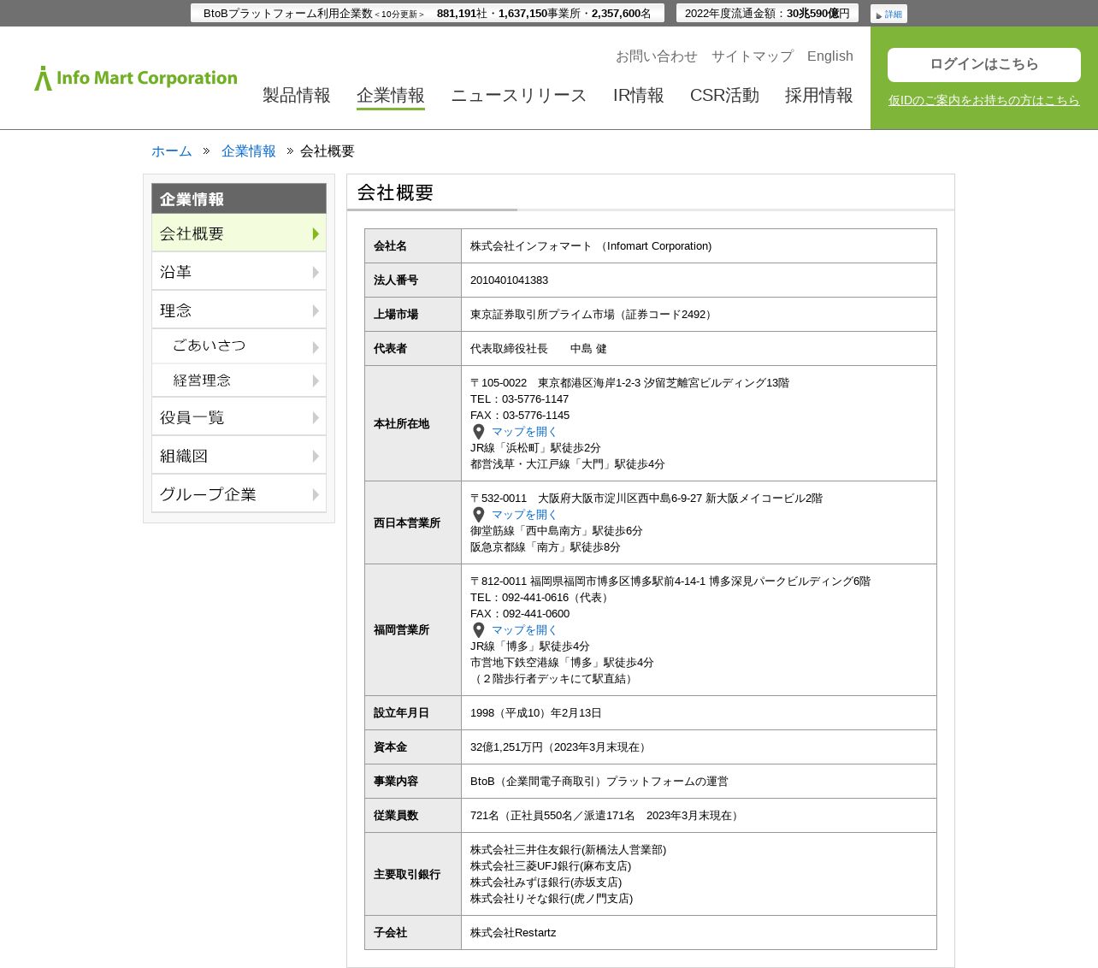Click arrow beside グループ企業 in sidebar
1098x968 pixels.
coord(316,494)
